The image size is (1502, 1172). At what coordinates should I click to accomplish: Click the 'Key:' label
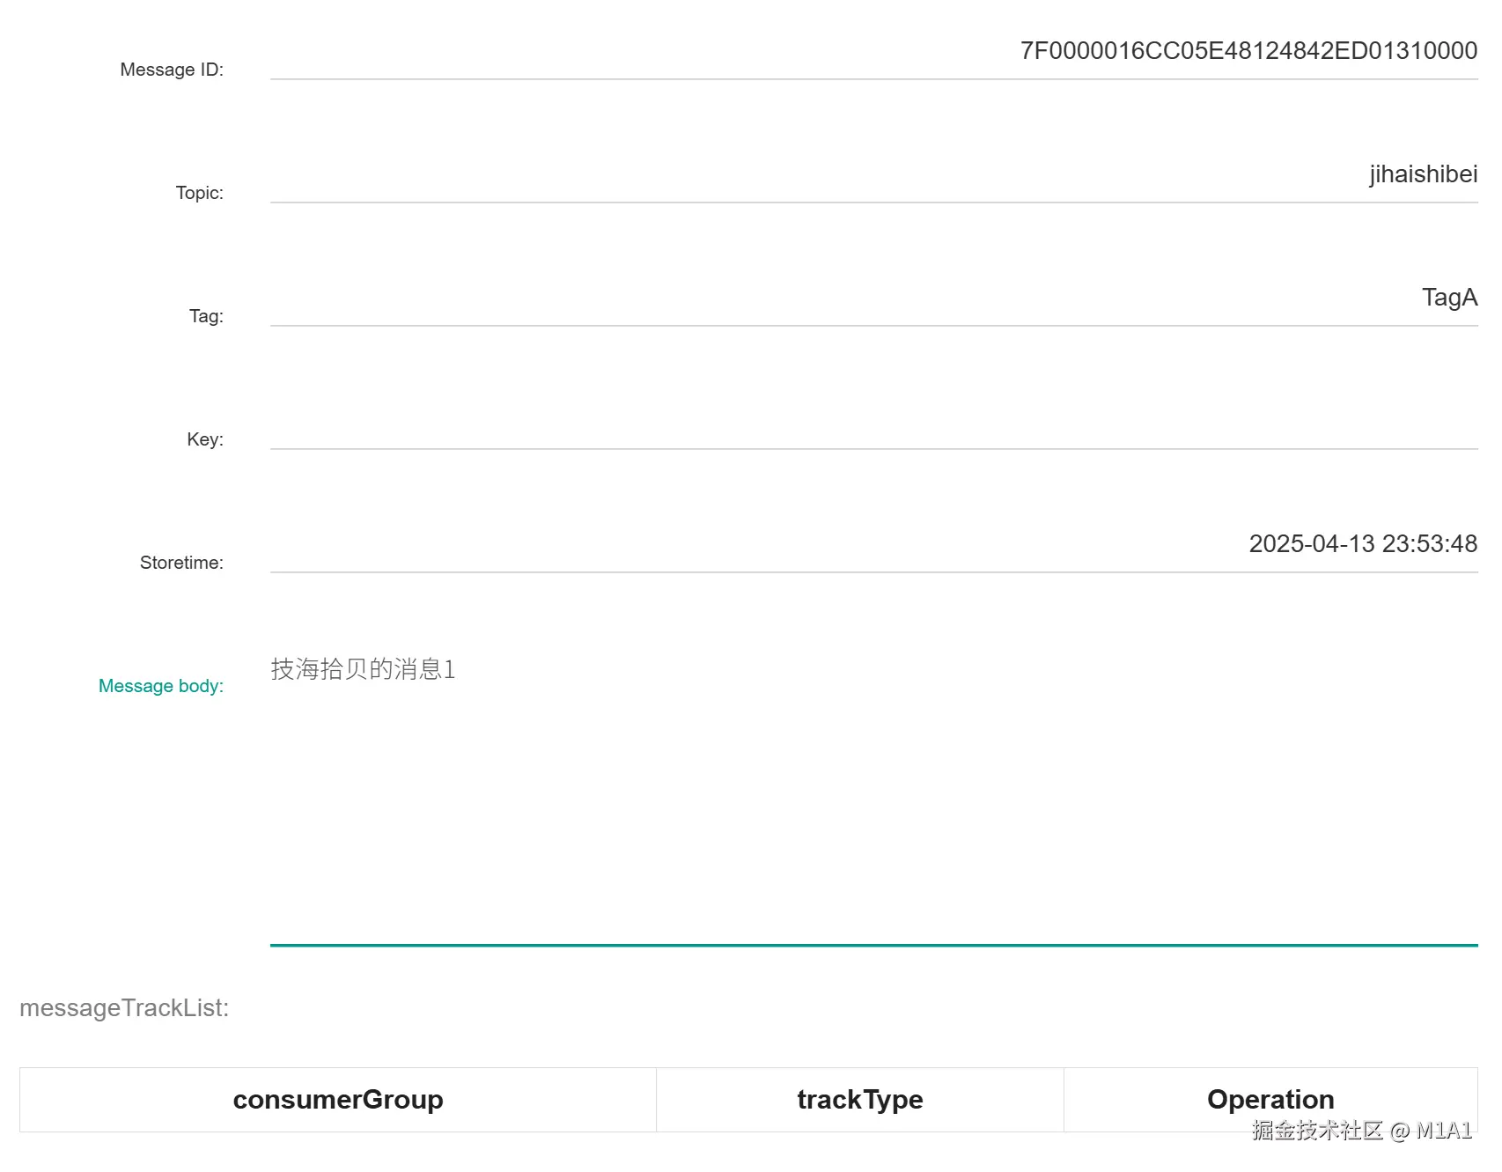point(204,439)
